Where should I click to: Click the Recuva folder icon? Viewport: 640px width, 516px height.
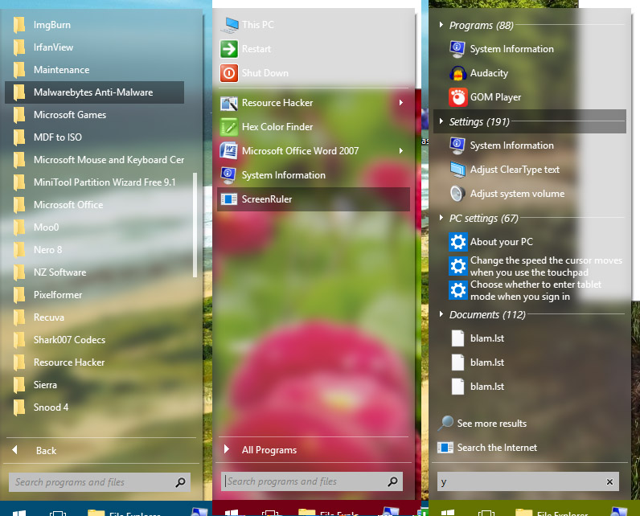click(18, 317)
